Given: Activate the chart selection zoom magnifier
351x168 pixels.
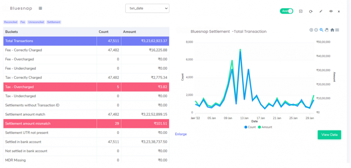Looking at the screenshot, I should (x=322, y=30).
